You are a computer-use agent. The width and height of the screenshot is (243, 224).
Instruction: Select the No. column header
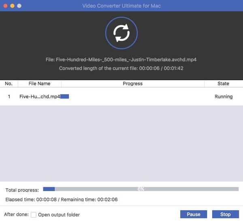tap(9, 83)
